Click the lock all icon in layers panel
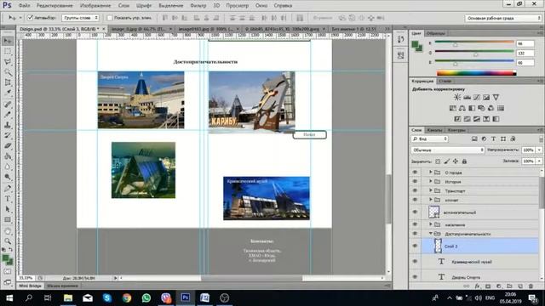 click(464, 161)
